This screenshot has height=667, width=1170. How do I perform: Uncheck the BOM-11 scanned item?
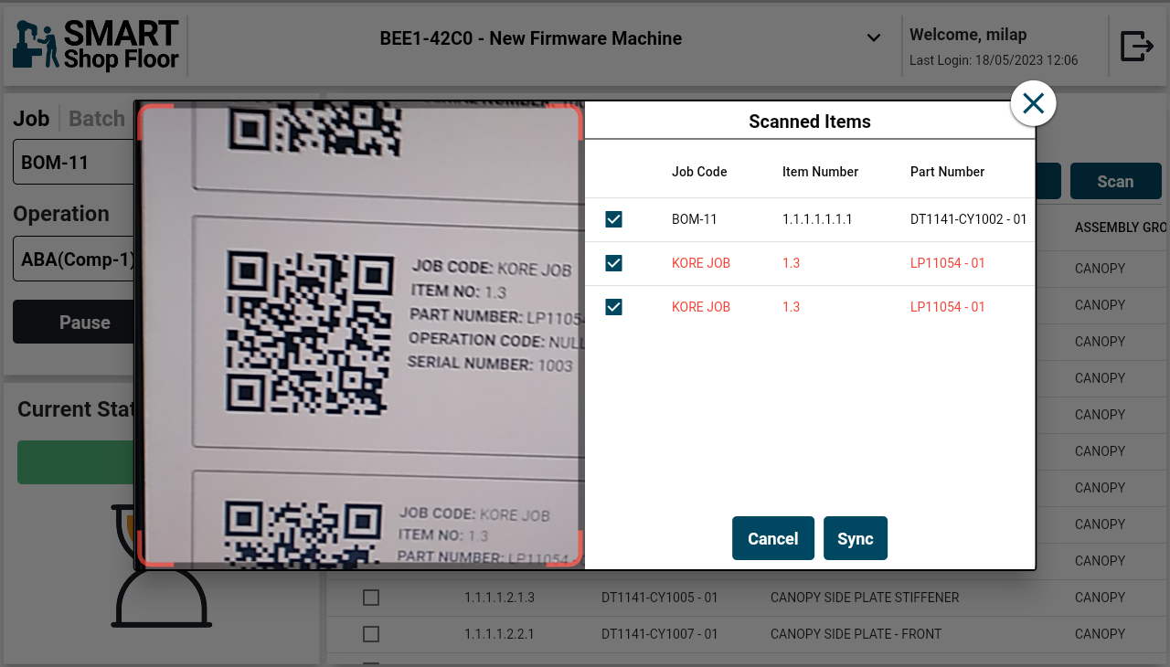(x=613, y=219)
